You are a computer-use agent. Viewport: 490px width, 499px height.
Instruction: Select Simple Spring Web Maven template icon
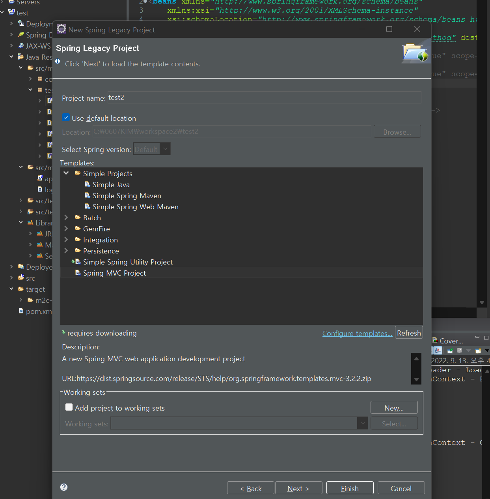tap(88, 206)
